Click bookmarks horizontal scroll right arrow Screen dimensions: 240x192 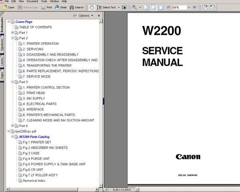97,189
